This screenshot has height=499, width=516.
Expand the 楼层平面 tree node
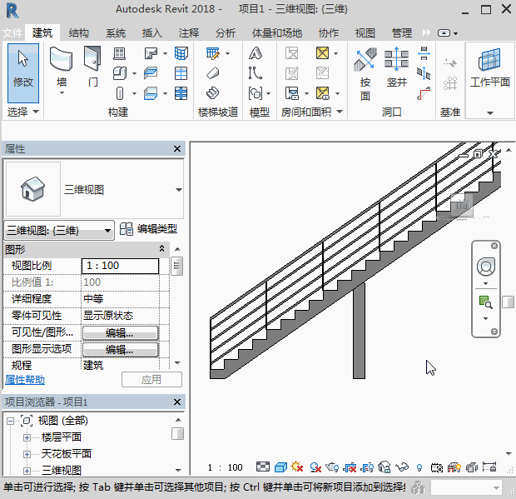coord(27,437)
